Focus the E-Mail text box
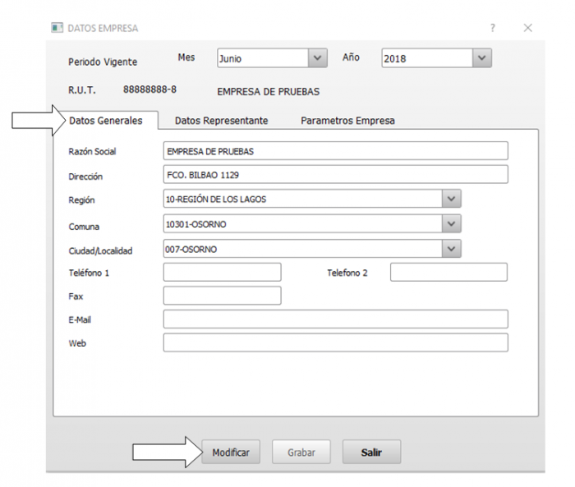 tap(335, 319)
